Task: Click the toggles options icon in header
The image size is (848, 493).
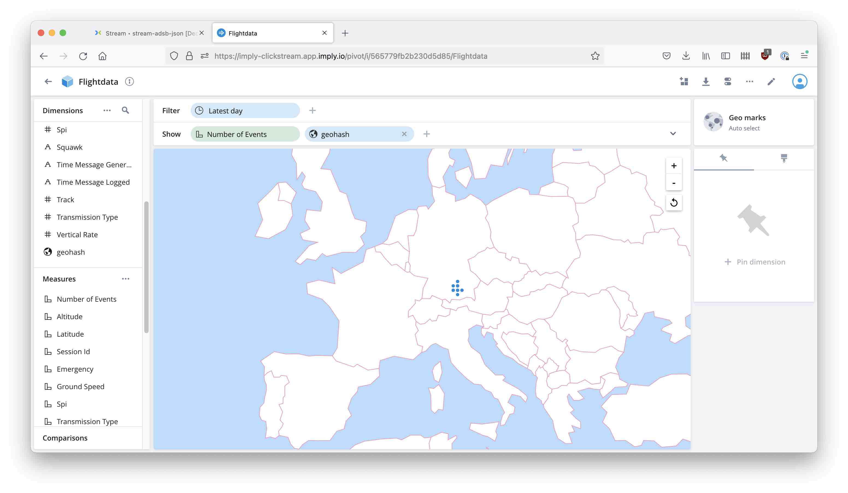Action: [x=728, y=81]
